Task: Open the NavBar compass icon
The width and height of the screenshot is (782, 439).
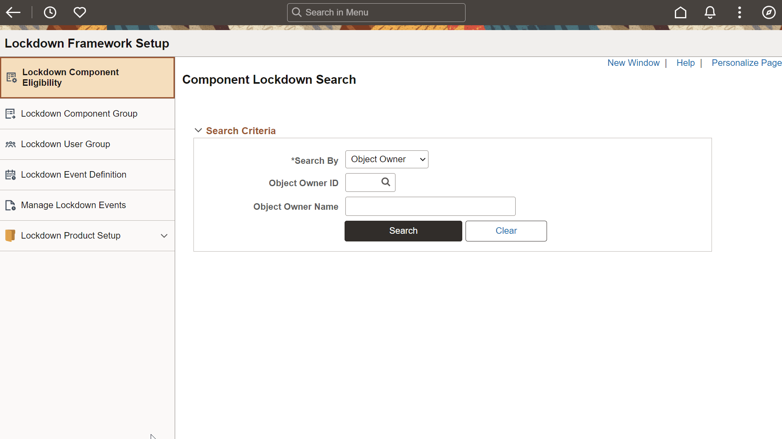Action: pos(769,12)
